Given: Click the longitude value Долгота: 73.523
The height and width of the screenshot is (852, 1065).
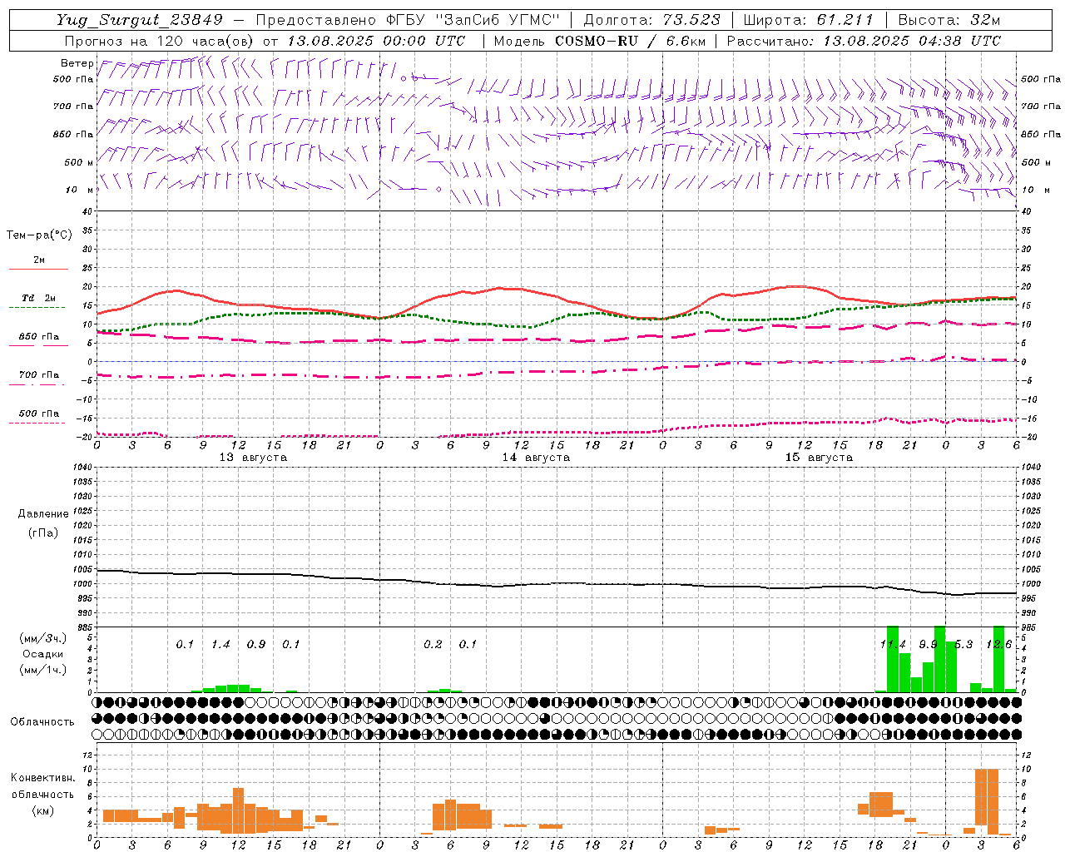Looking at the screenshot, I should point(653,20).
